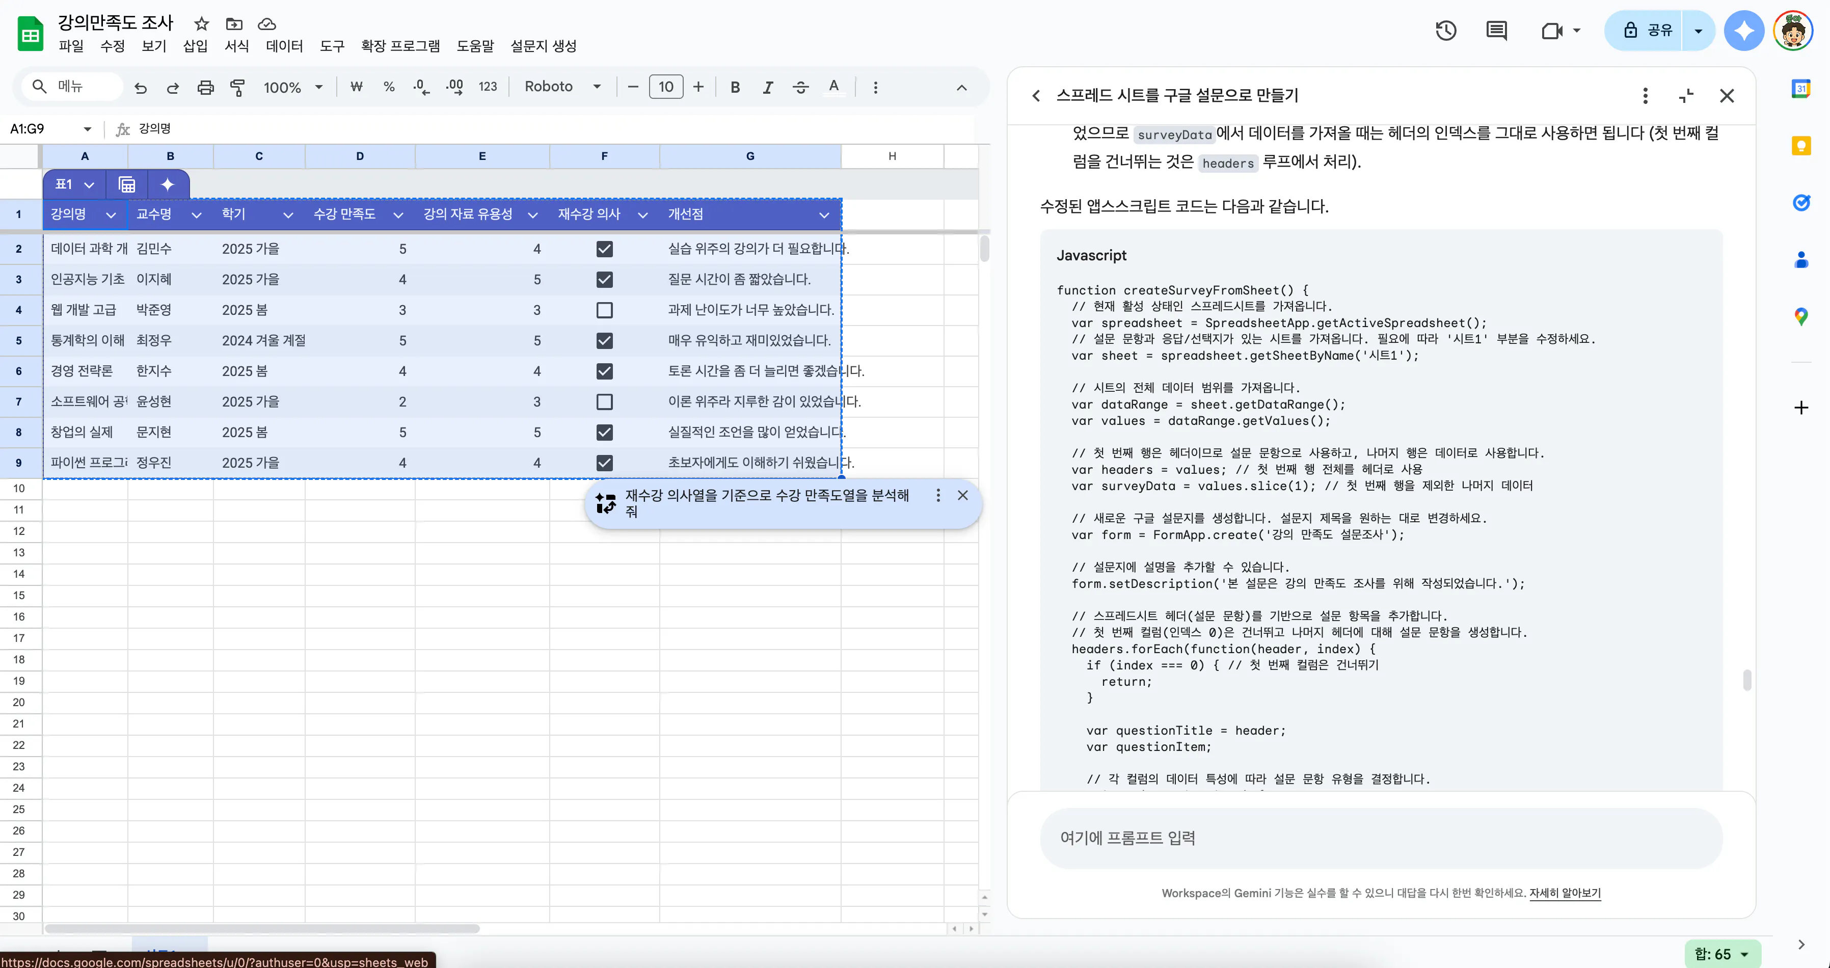Check 재수강 의사 checkbox for 박준영 row

pos(605,310)
